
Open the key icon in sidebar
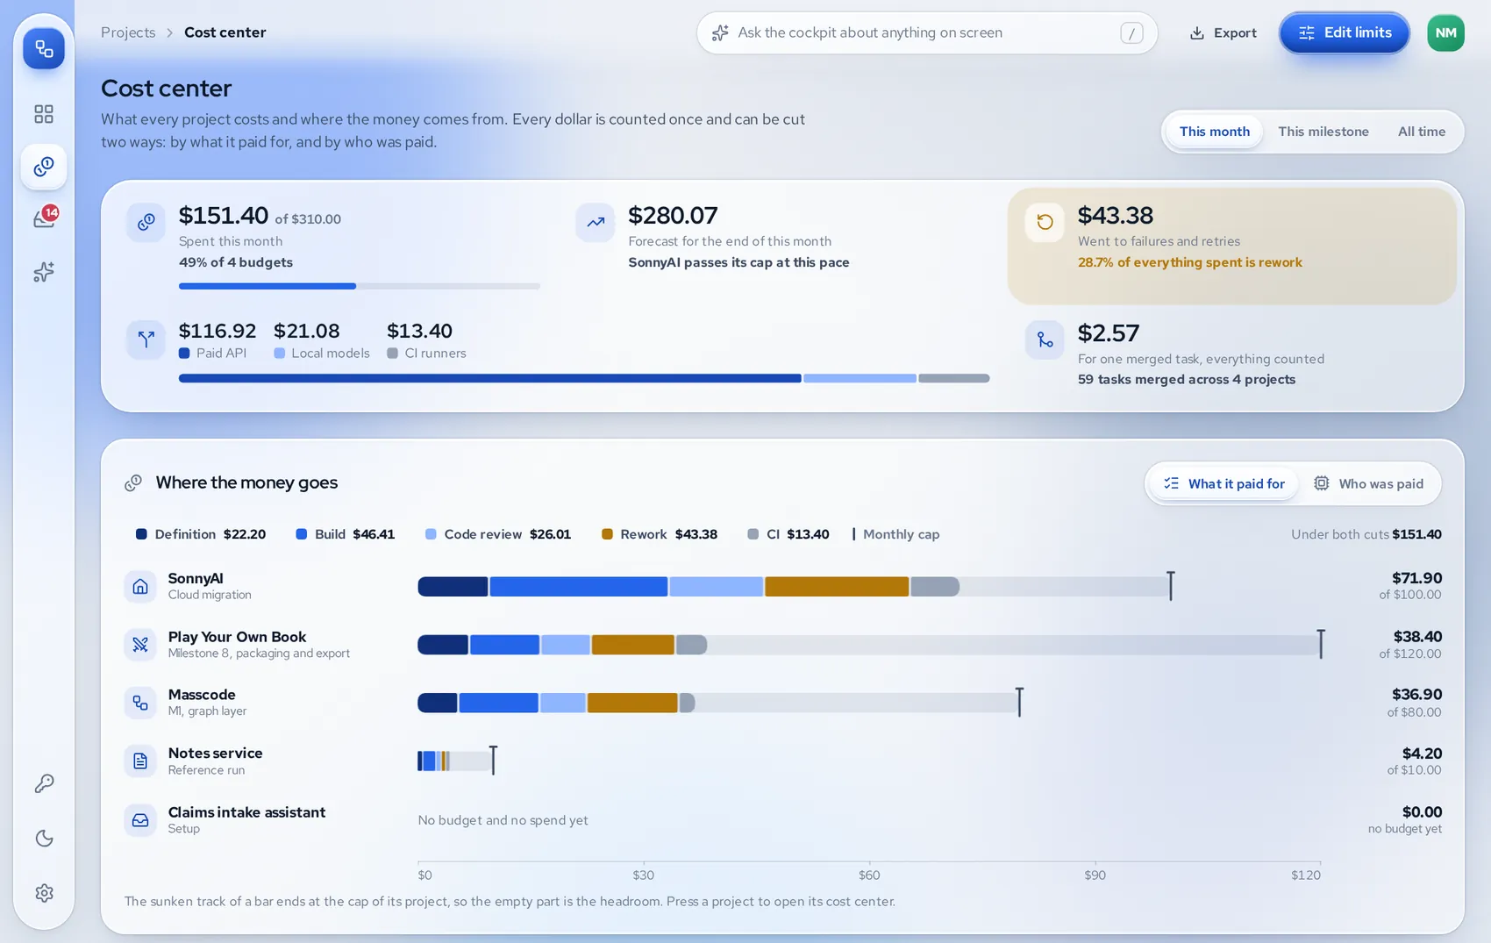click(44, 783)
